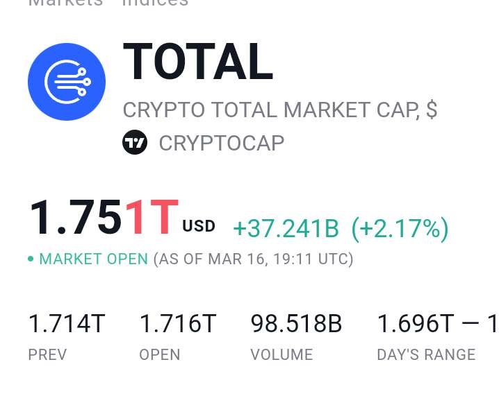The width and height of the screenshot is (499, 405).
Task: Click the 1.751T price value
Action: [x=104, y=217]
